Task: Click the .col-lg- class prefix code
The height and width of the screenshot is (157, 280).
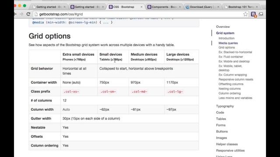Action: pos(175,92)
